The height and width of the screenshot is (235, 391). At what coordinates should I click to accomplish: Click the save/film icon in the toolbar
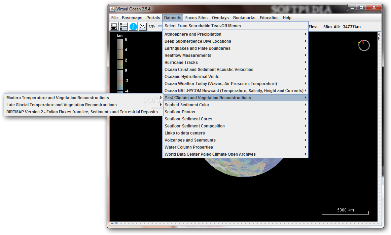[x=114, y=27]
